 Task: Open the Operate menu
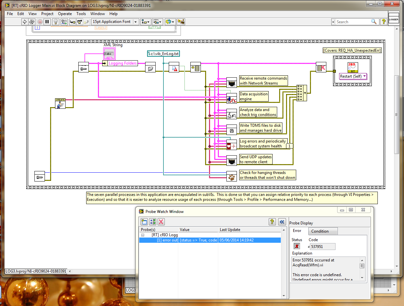tap(65, 14)
